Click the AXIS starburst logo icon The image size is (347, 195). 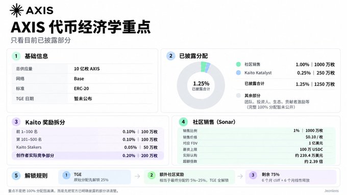tap(17, 10)
